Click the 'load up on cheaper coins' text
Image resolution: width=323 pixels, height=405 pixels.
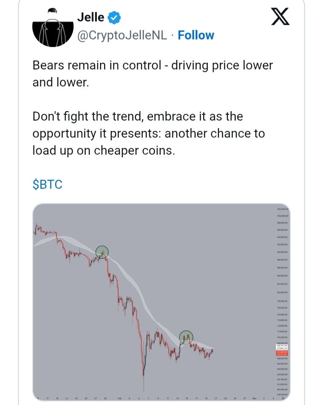click(x=104, y=151)
